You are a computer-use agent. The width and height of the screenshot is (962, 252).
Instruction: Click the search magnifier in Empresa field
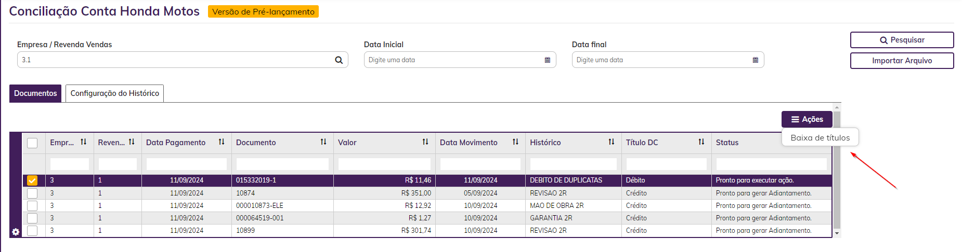[339, 60]
